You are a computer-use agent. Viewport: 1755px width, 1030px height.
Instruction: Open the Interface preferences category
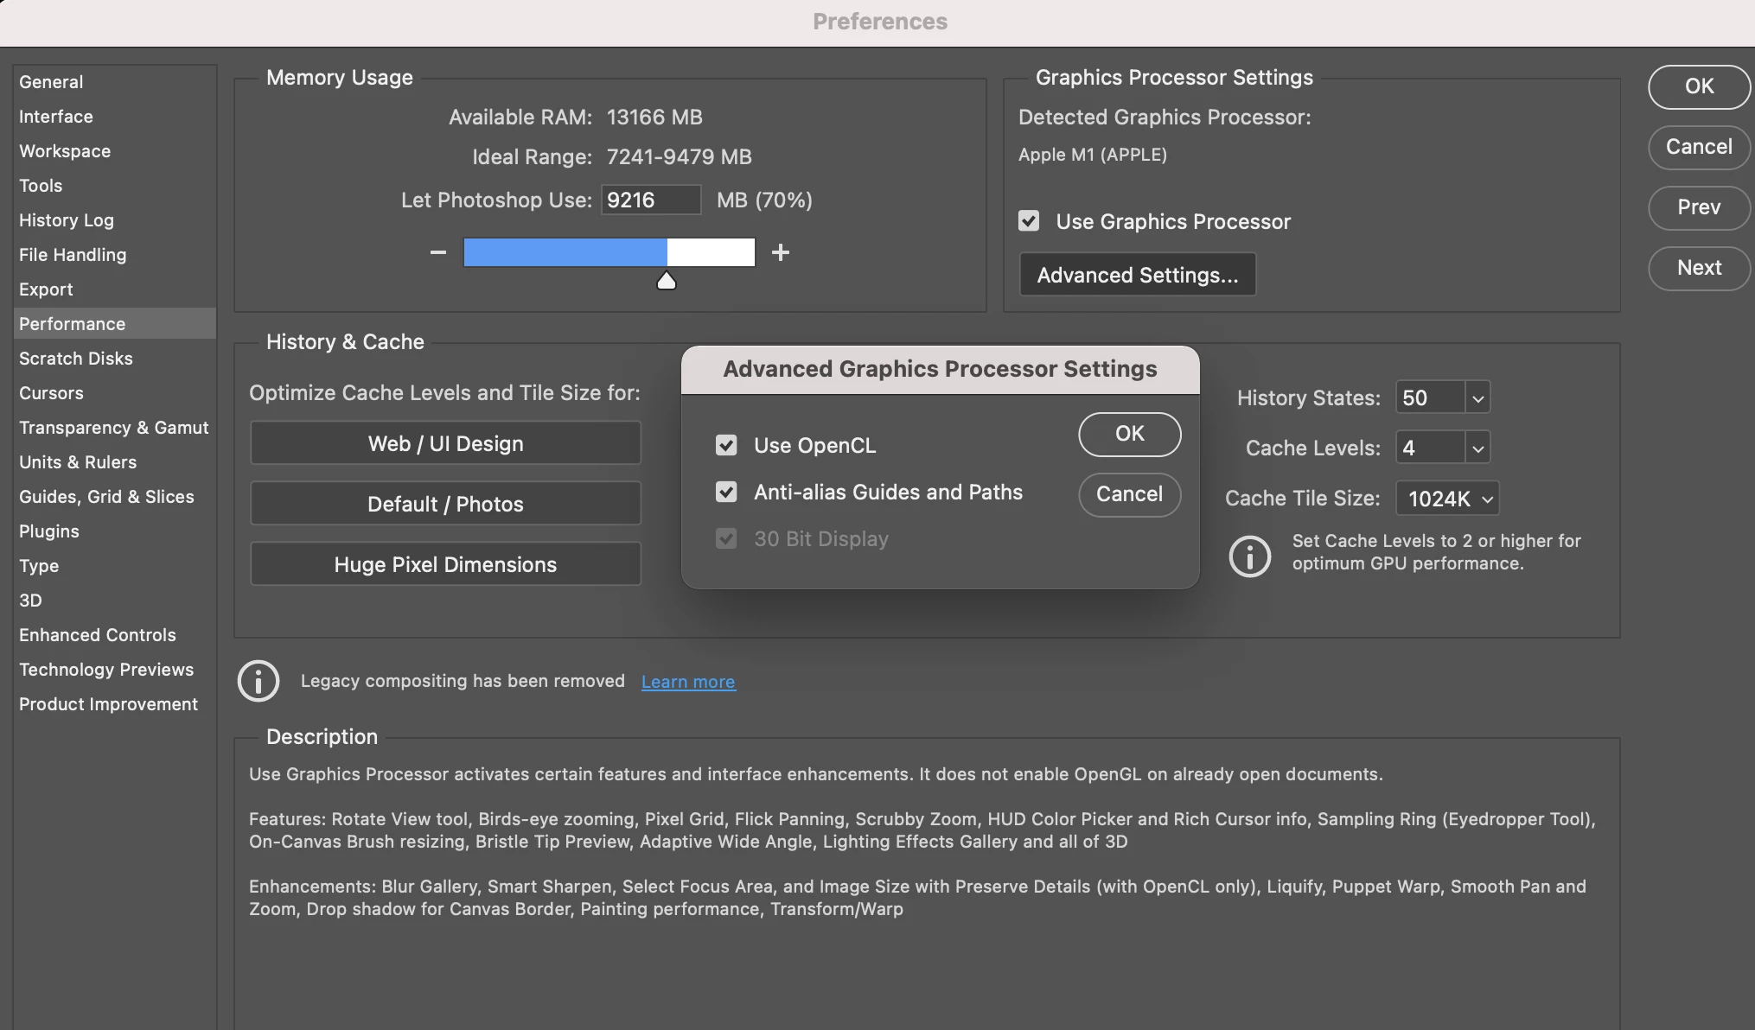click(x=56, y=117)
